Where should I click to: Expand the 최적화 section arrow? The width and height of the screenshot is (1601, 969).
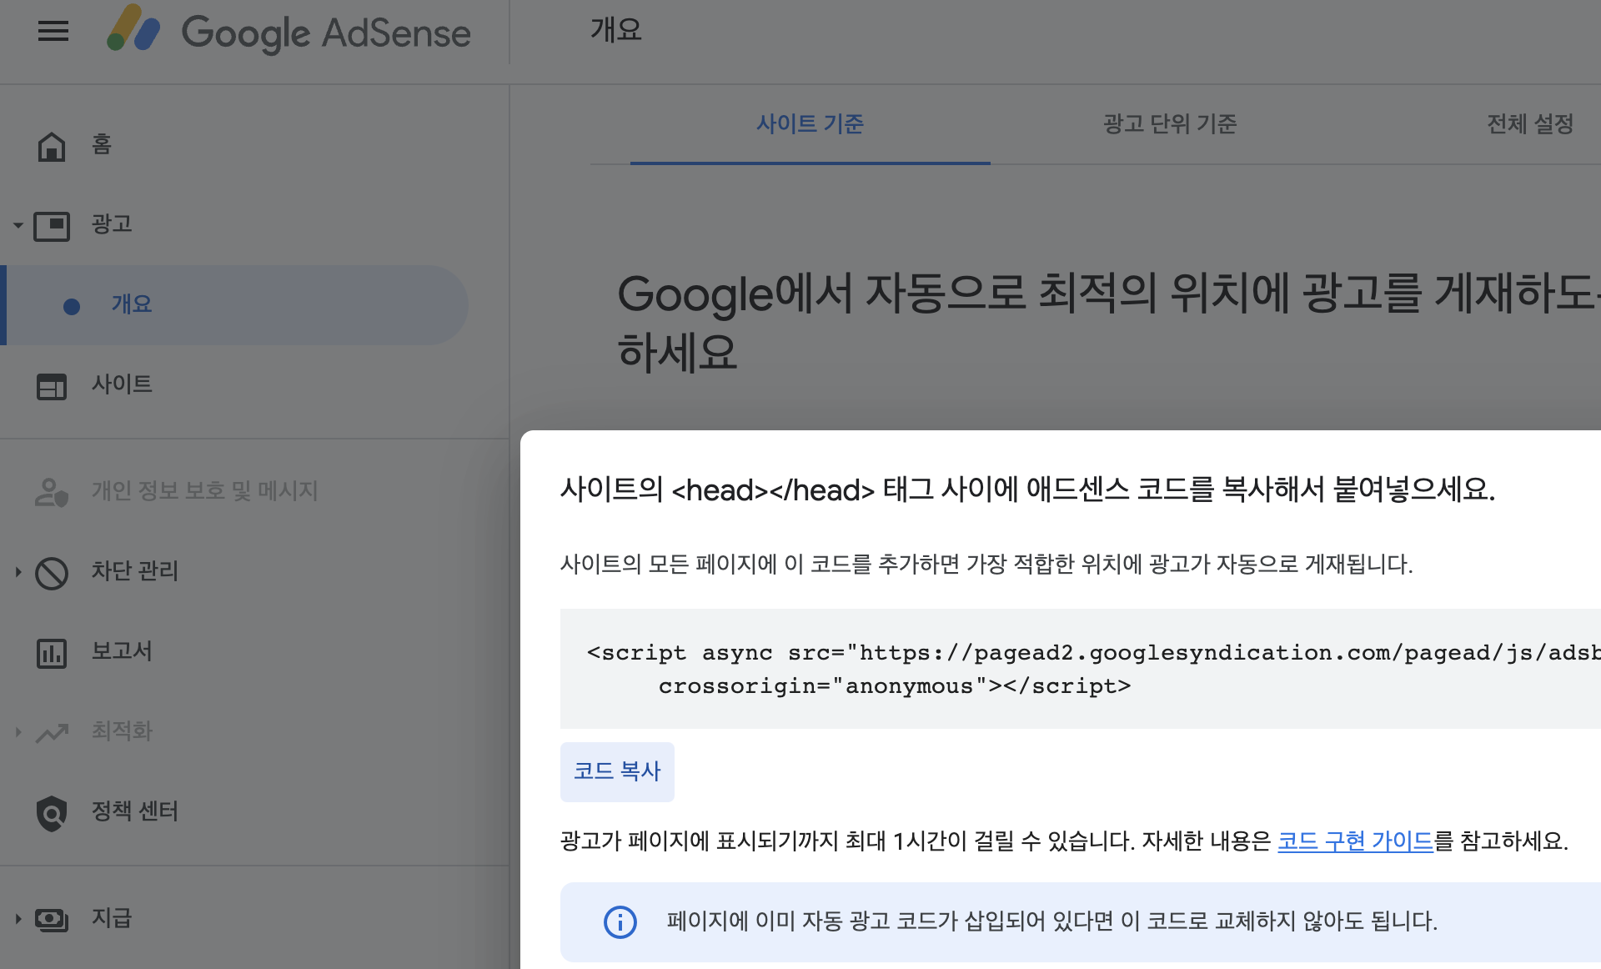(18, 732)
